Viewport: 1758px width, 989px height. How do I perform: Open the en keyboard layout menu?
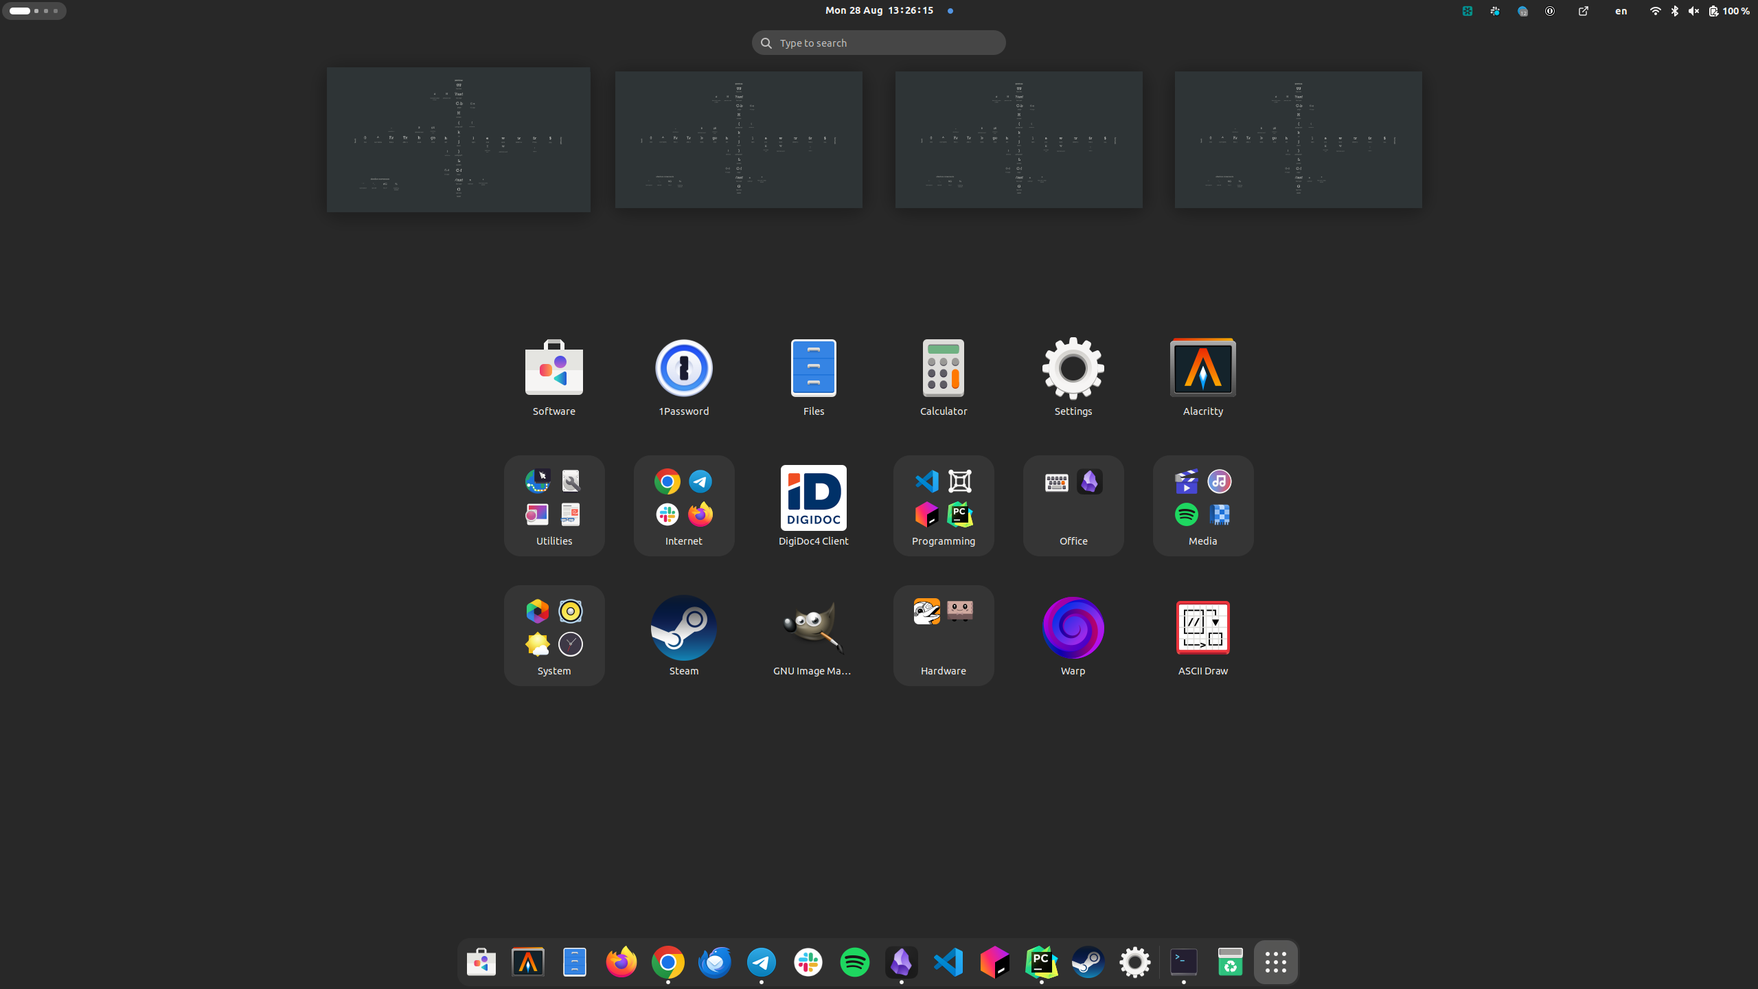coord(1621,11)
